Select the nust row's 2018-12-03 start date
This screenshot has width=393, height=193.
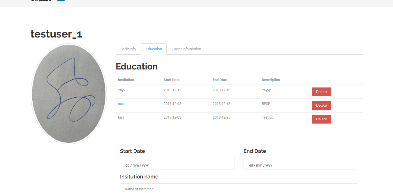(x=172, y=104)
